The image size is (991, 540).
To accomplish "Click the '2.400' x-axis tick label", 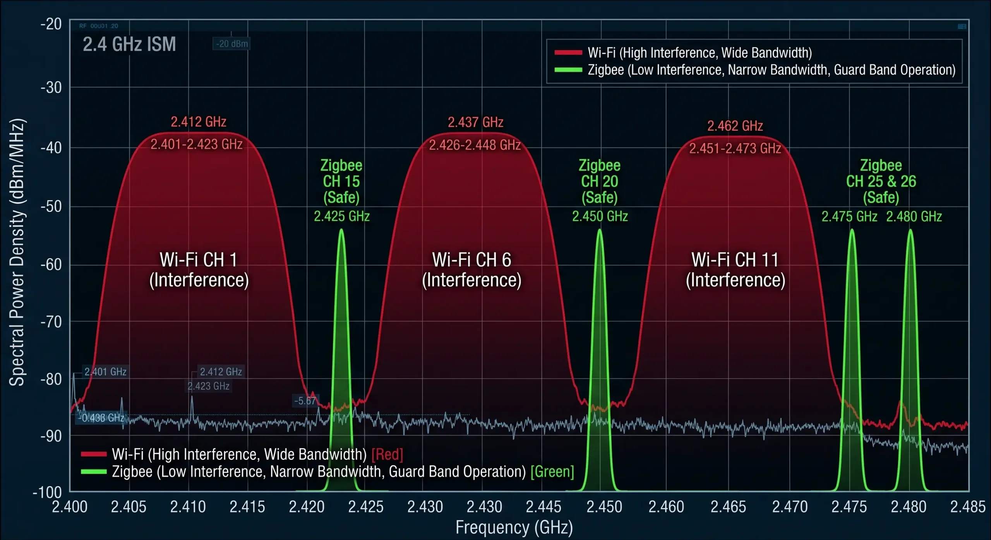I will [x=70, y=507].
